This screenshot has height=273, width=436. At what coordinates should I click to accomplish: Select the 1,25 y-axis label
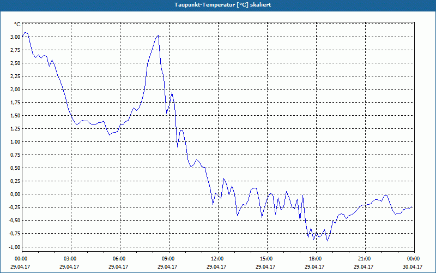(15, 128)
